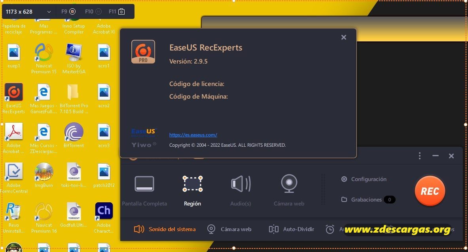The height and width of the screenshot is (252, 468).
Task: Open the patch2012 image file
Action: (104, 175)
